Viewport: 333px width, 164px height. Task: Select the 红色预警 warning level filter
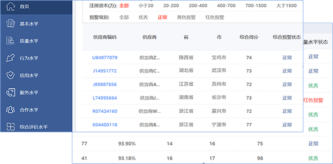pyautogui.click(x=215, y=17)
